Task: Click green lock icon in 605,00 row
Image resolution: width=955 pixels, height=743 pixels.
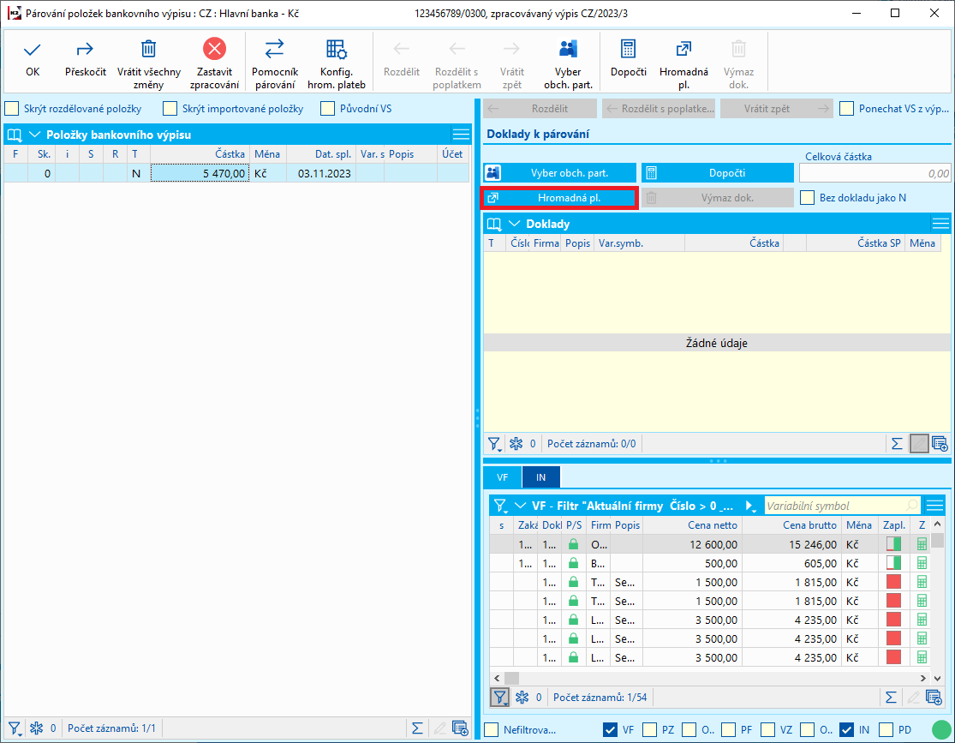Action: point(573,563)
